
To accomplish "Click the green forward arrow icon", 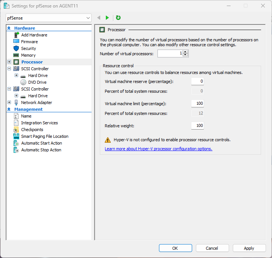I will 107,18.
